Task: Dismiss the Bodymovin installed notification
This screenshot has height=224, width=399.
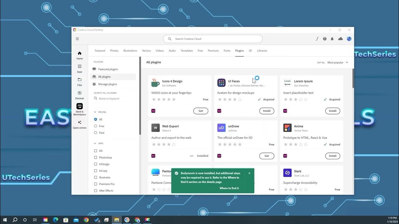Action: point(249,173)
